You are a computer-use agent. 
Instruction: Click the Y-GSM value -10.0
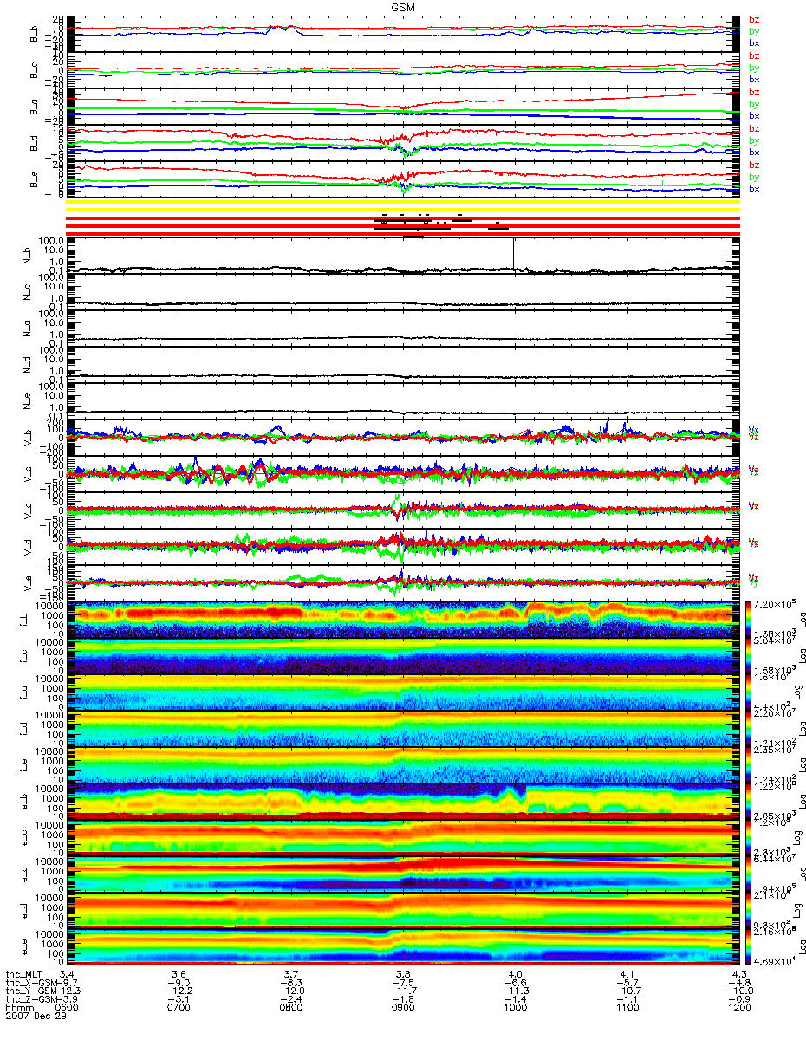point(738,991)
